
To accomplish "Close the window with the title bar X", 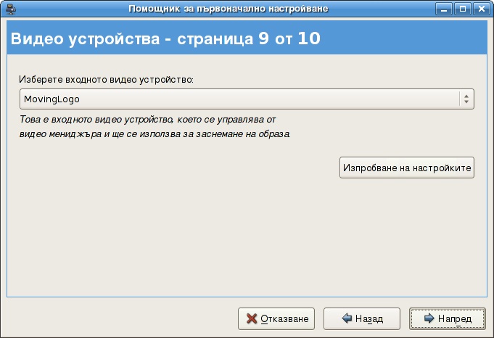I will [481, 9].
